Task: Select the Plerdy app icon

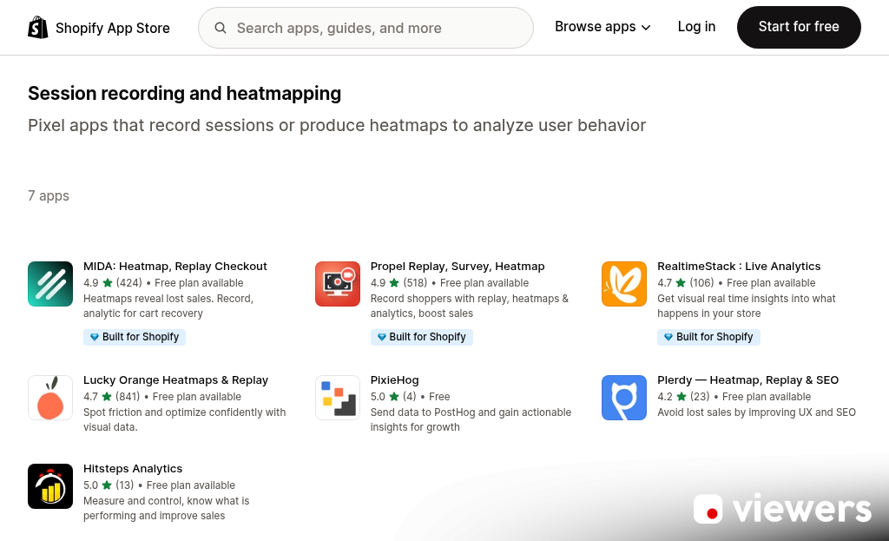Action: 623,398
